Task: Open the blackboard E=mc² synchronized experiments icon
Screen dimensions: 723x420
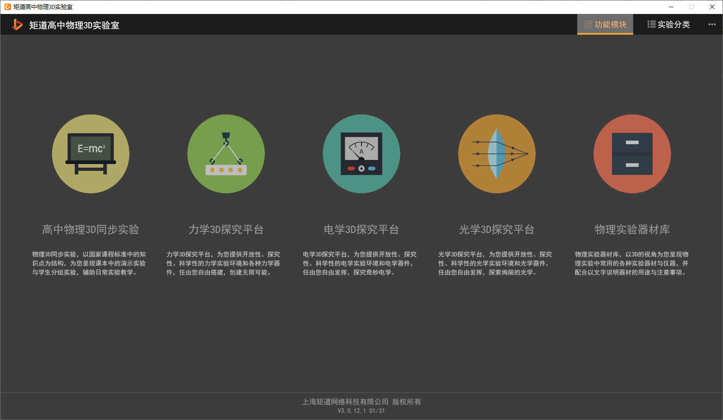Action: click(x=91, y=154)
